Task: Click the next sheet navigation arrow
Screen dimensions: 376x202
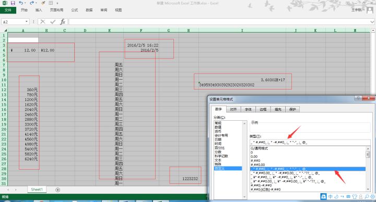Action: click(x=16, y=190)
